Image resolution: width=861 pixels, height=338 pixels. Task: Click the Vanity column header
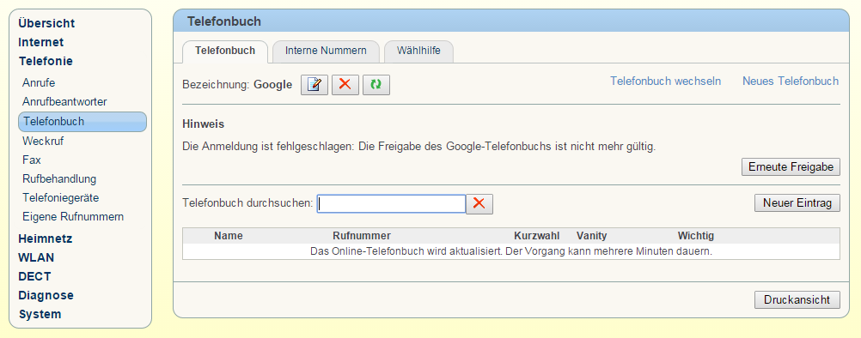592,236
